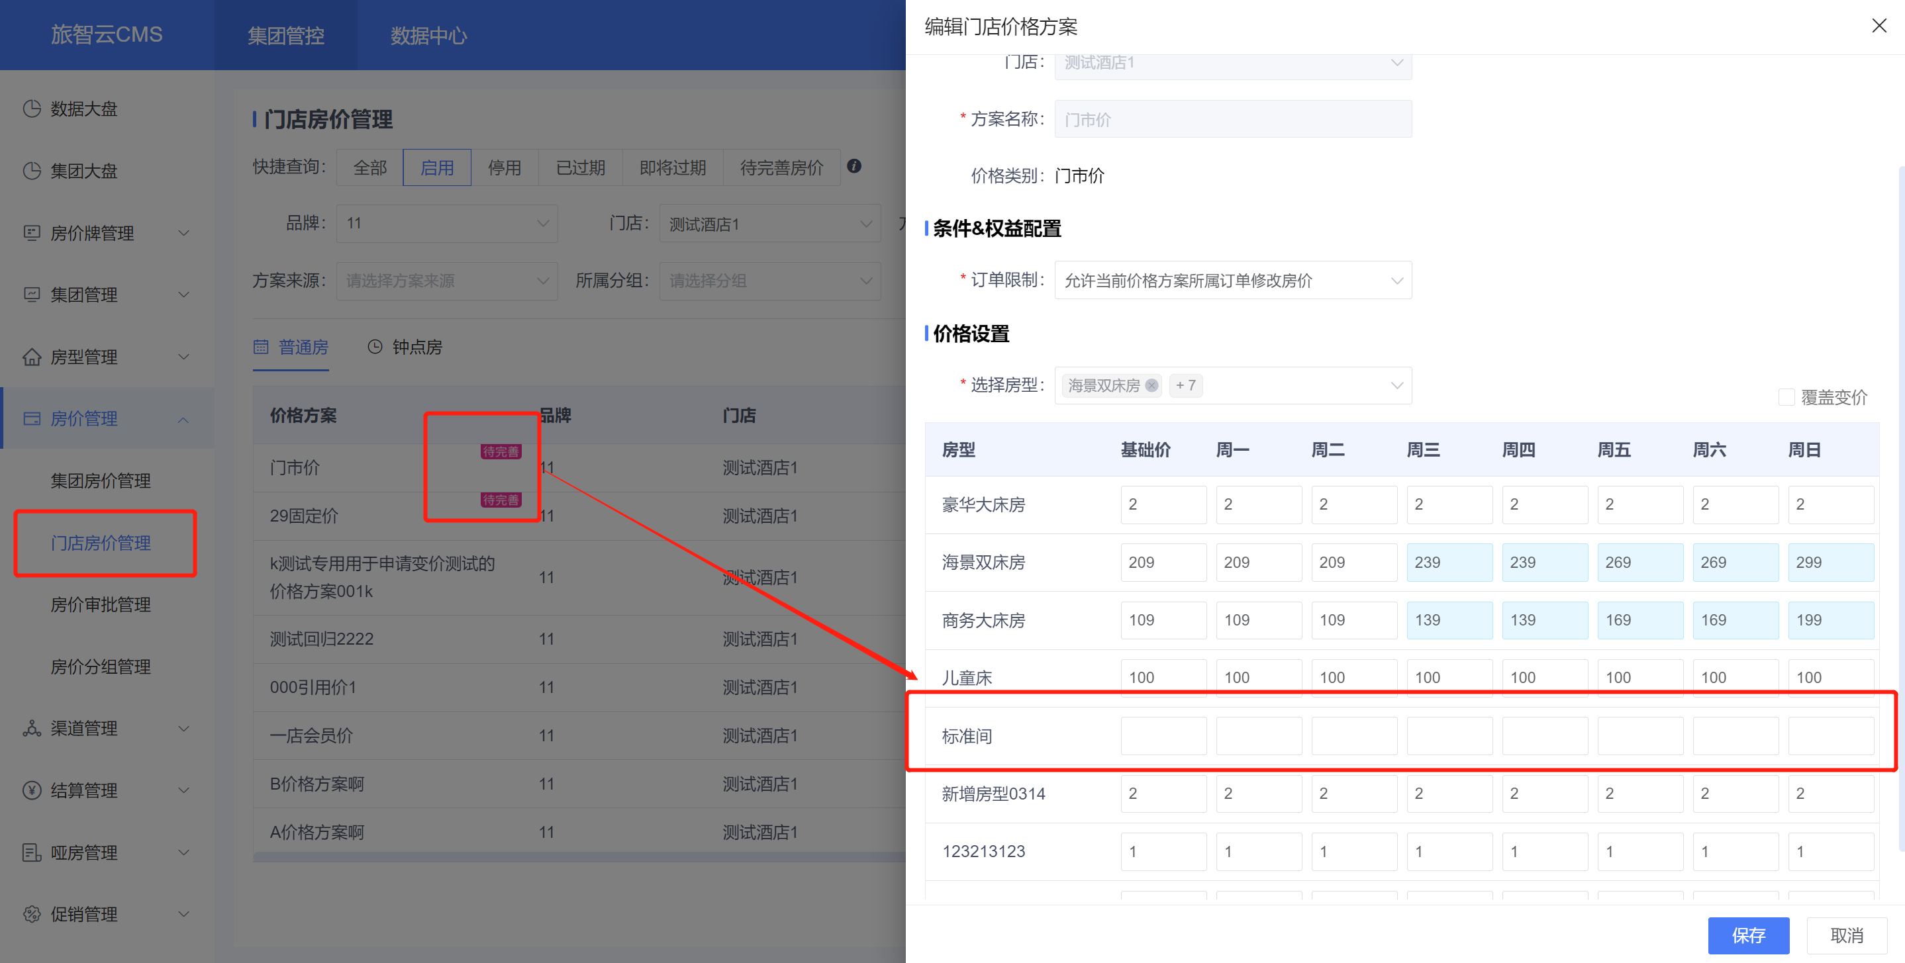The height and width of the screenshot is (963, 1905).
Task: Click the 渠道管理 sidebar icon
Action: pyautogui.click(x=32, y=728)
